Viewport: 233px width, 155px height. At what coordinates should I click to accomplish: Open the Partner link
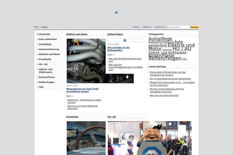tap(136, 27)
